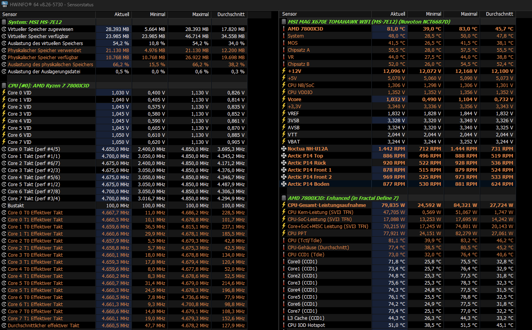Select the 3VSB voltage row

[x=398, y=121]
